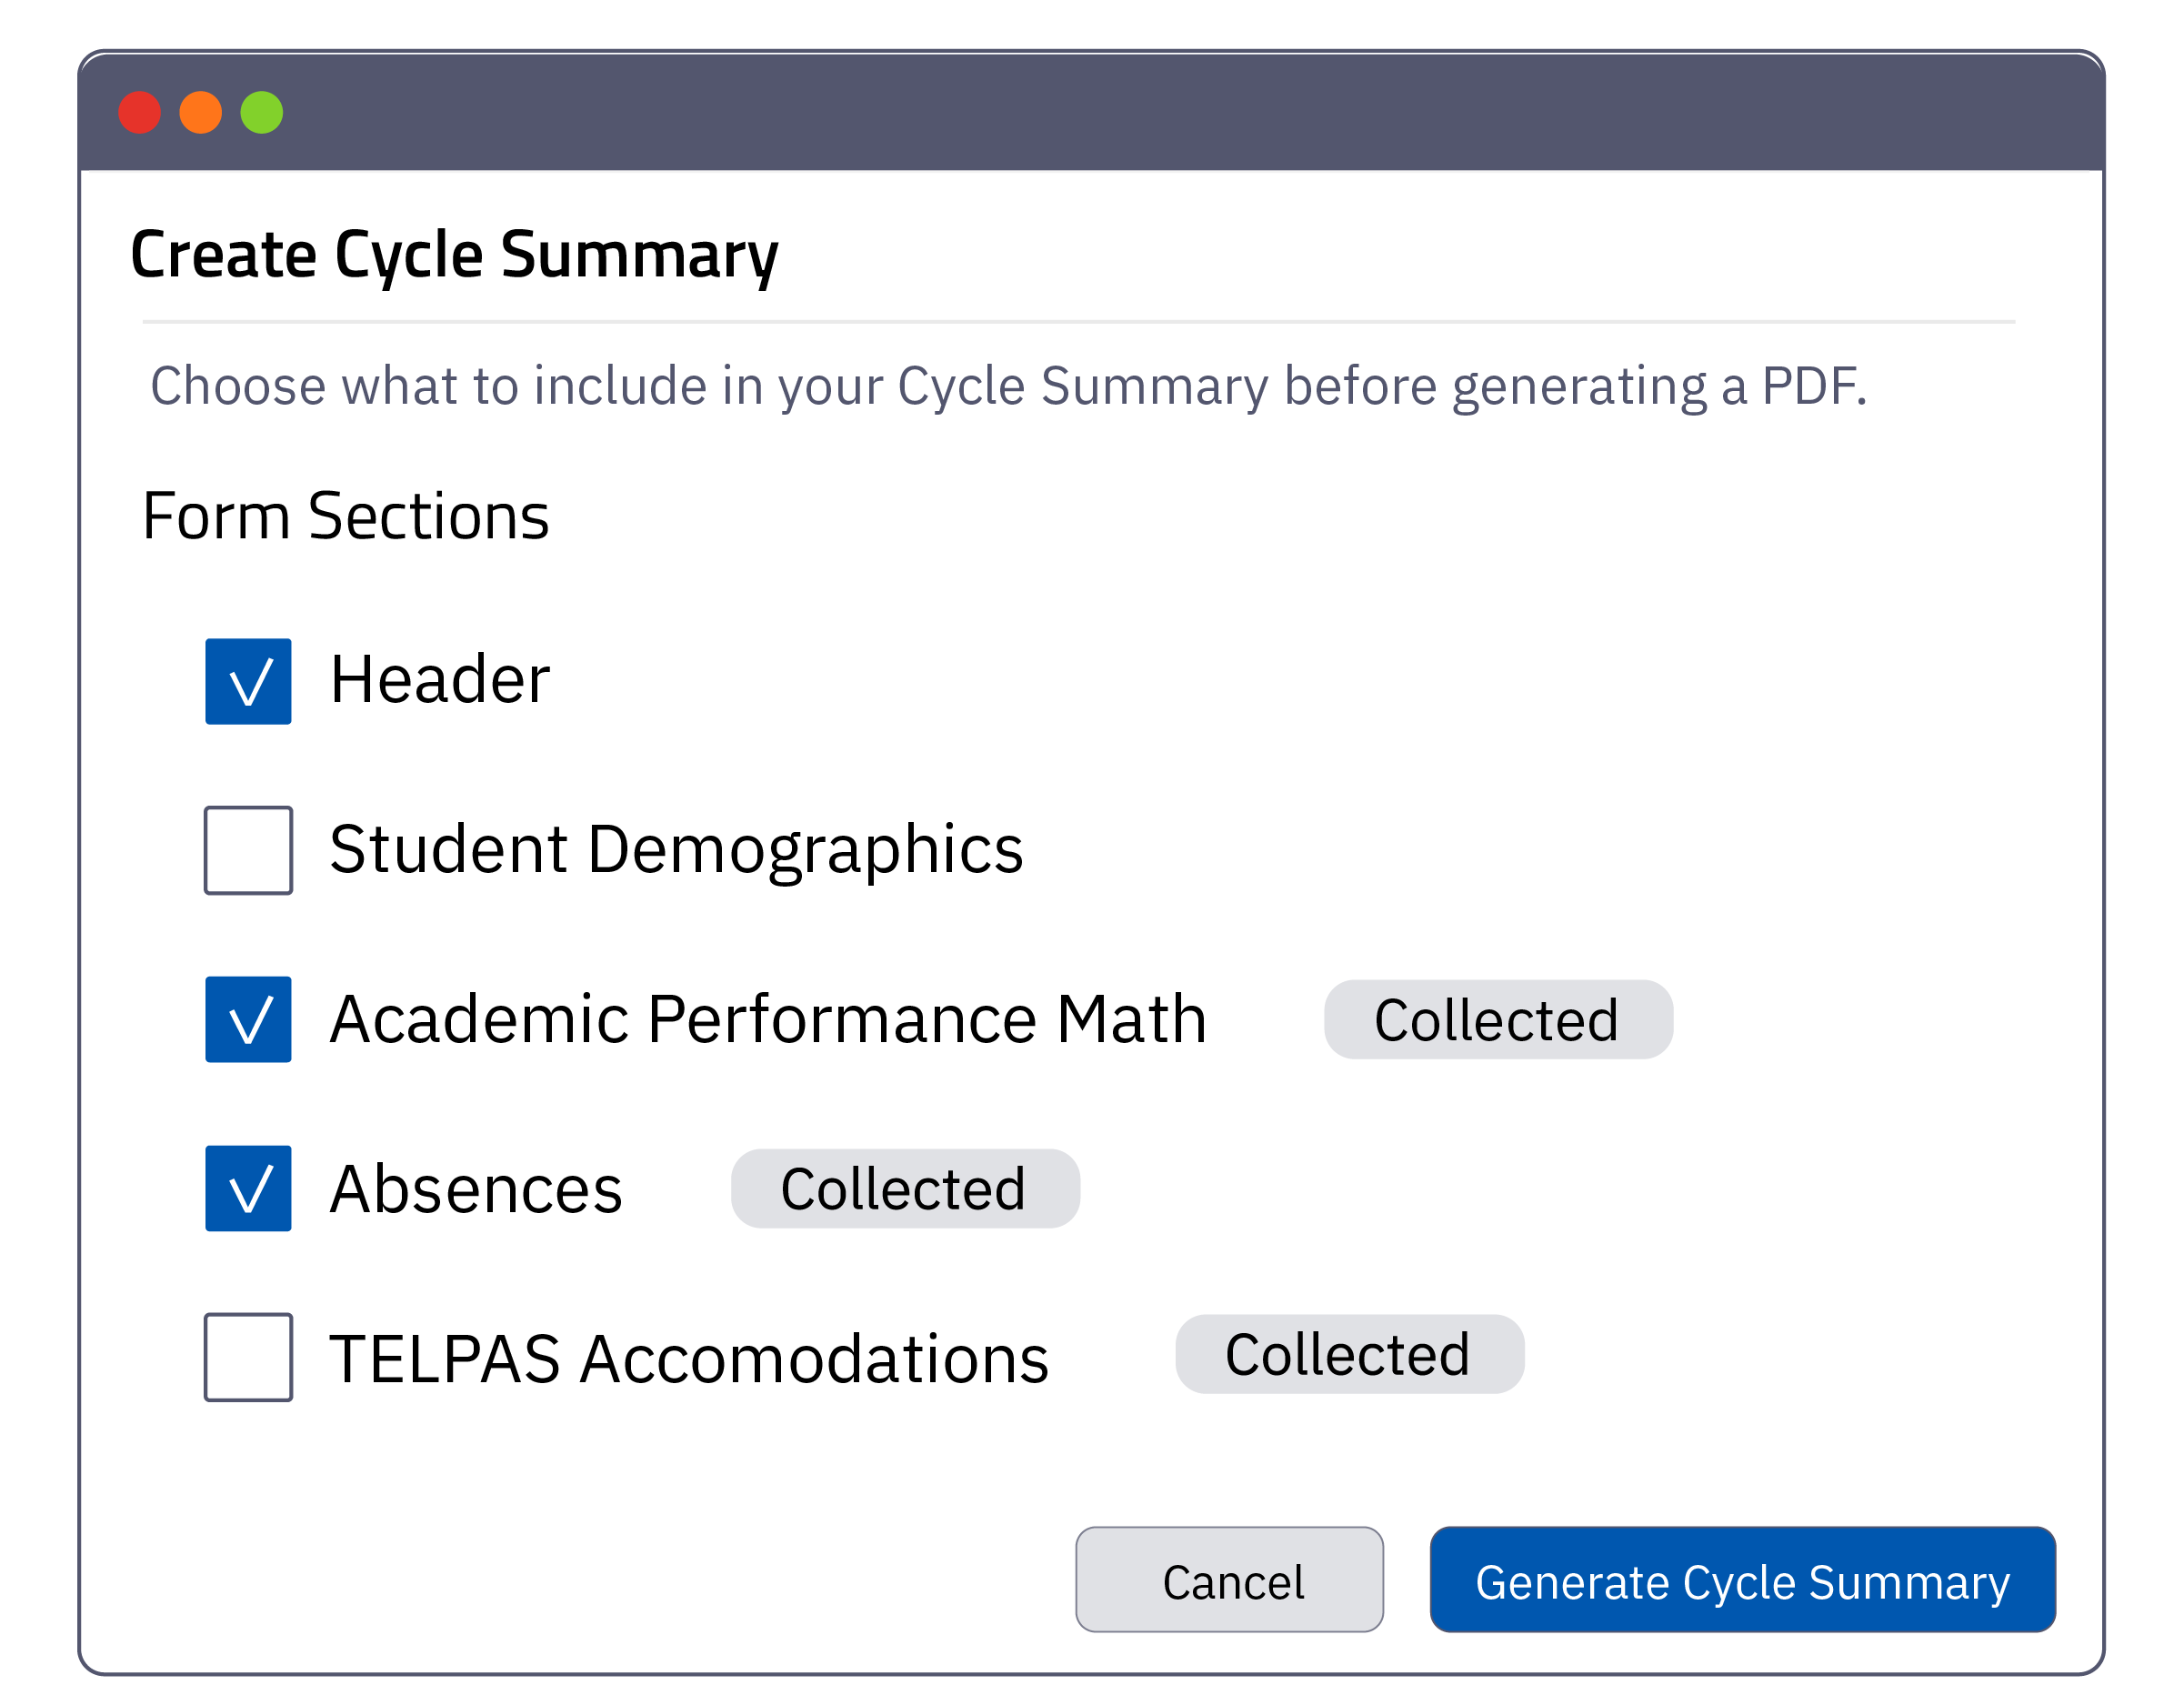Viewport: 2184px width, 1705px height.
Task: Click the Cancel button
Action: coord(1229,1581)
